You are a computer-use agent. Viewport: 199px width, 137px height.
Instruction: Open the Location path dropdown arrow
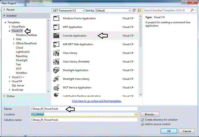[136, 114]
